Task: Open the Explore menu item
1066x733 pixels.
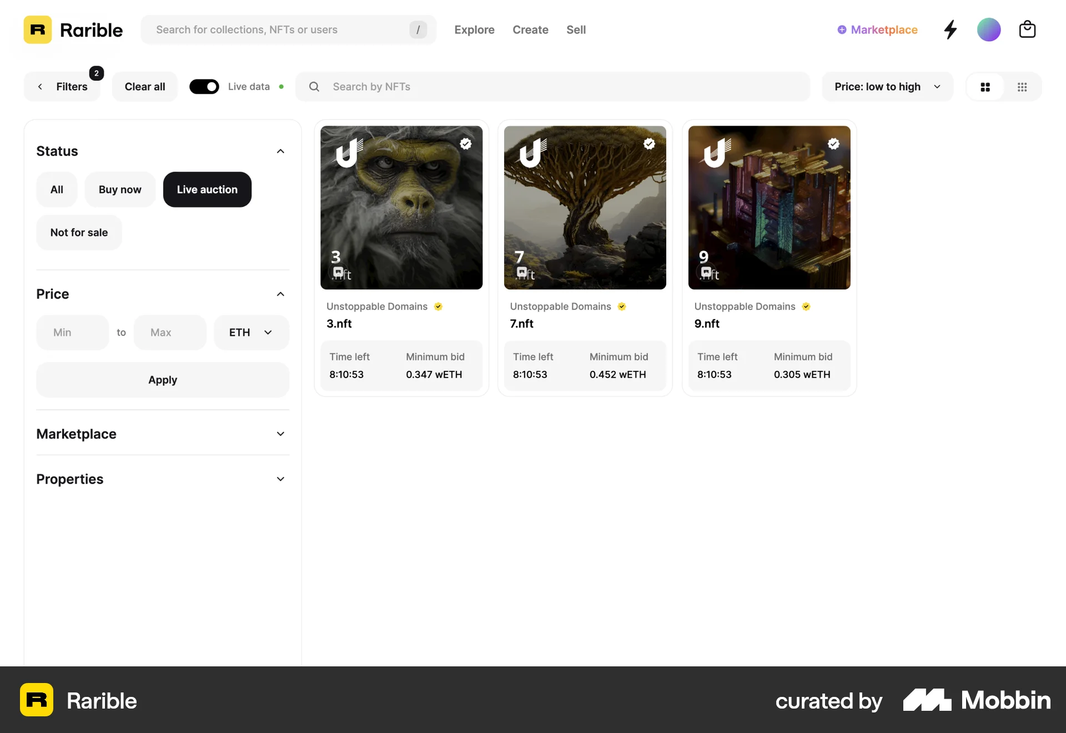Action: click(474, 29)
